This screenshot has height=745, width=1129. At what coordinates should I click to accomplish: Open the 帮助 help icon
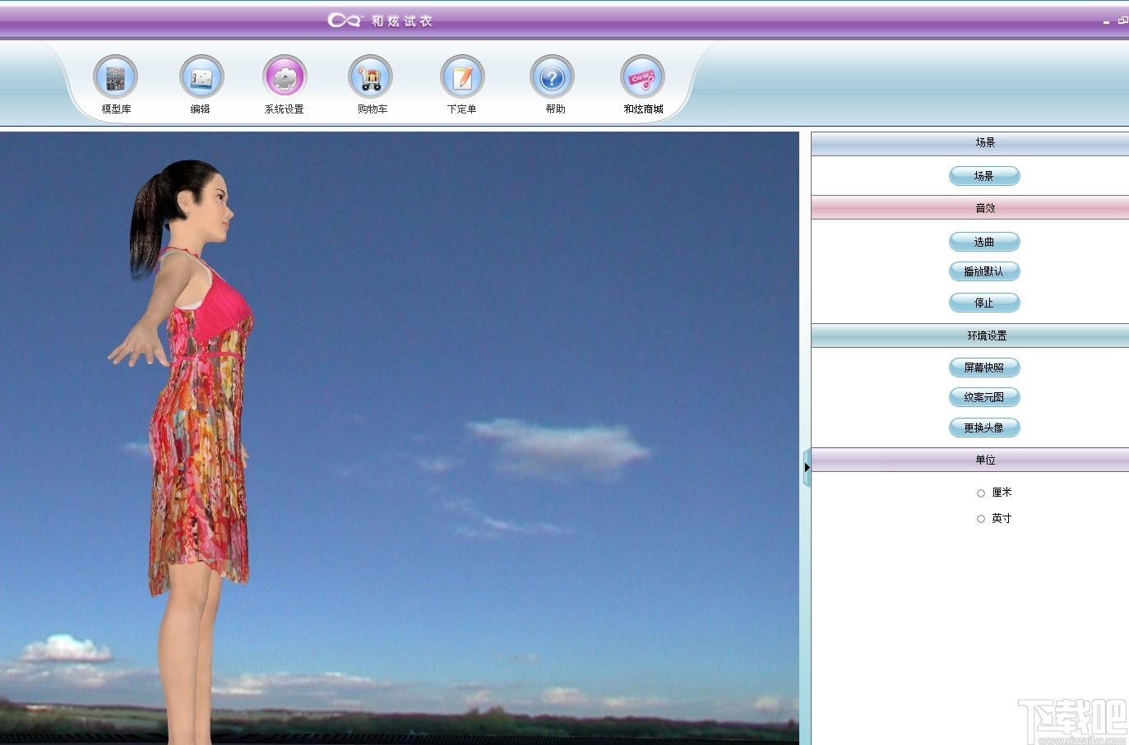point(552,77)
